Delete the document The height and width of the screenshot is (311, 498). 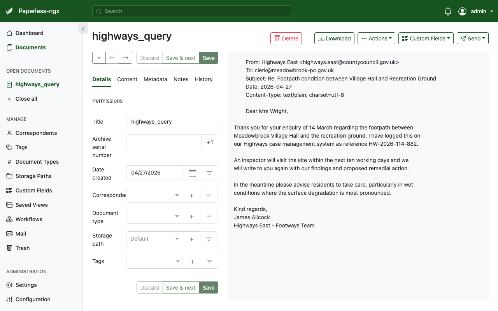[x=286, y=38]
